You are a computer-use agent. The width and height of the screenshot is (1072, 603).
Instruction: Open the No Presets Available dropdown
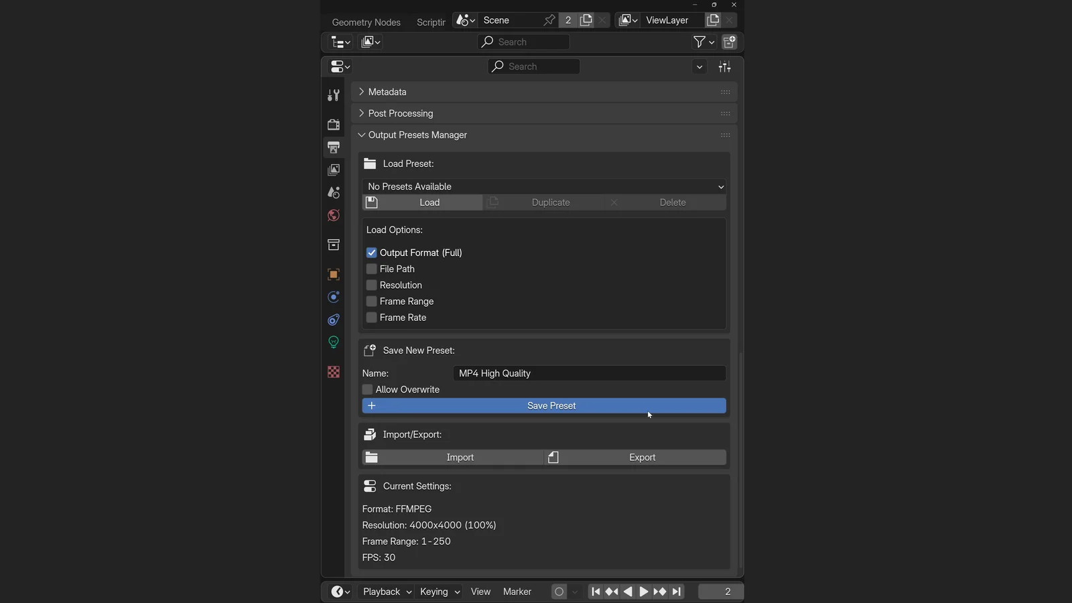click(543, 186)
